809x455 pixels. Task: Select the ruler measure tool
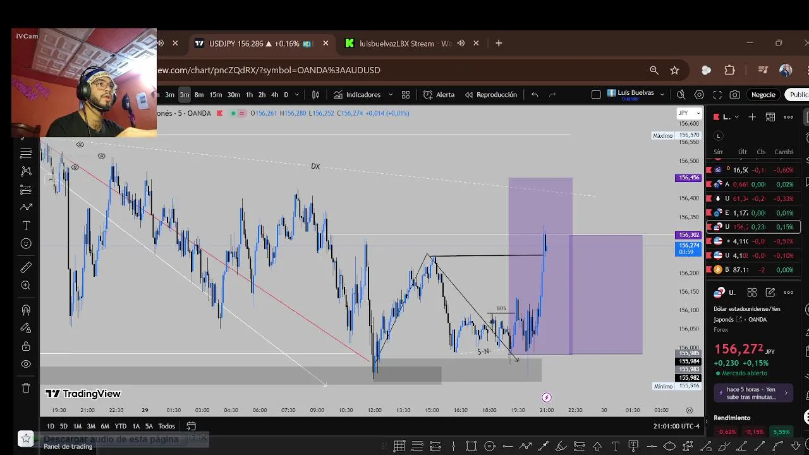[x=26, y=267]
